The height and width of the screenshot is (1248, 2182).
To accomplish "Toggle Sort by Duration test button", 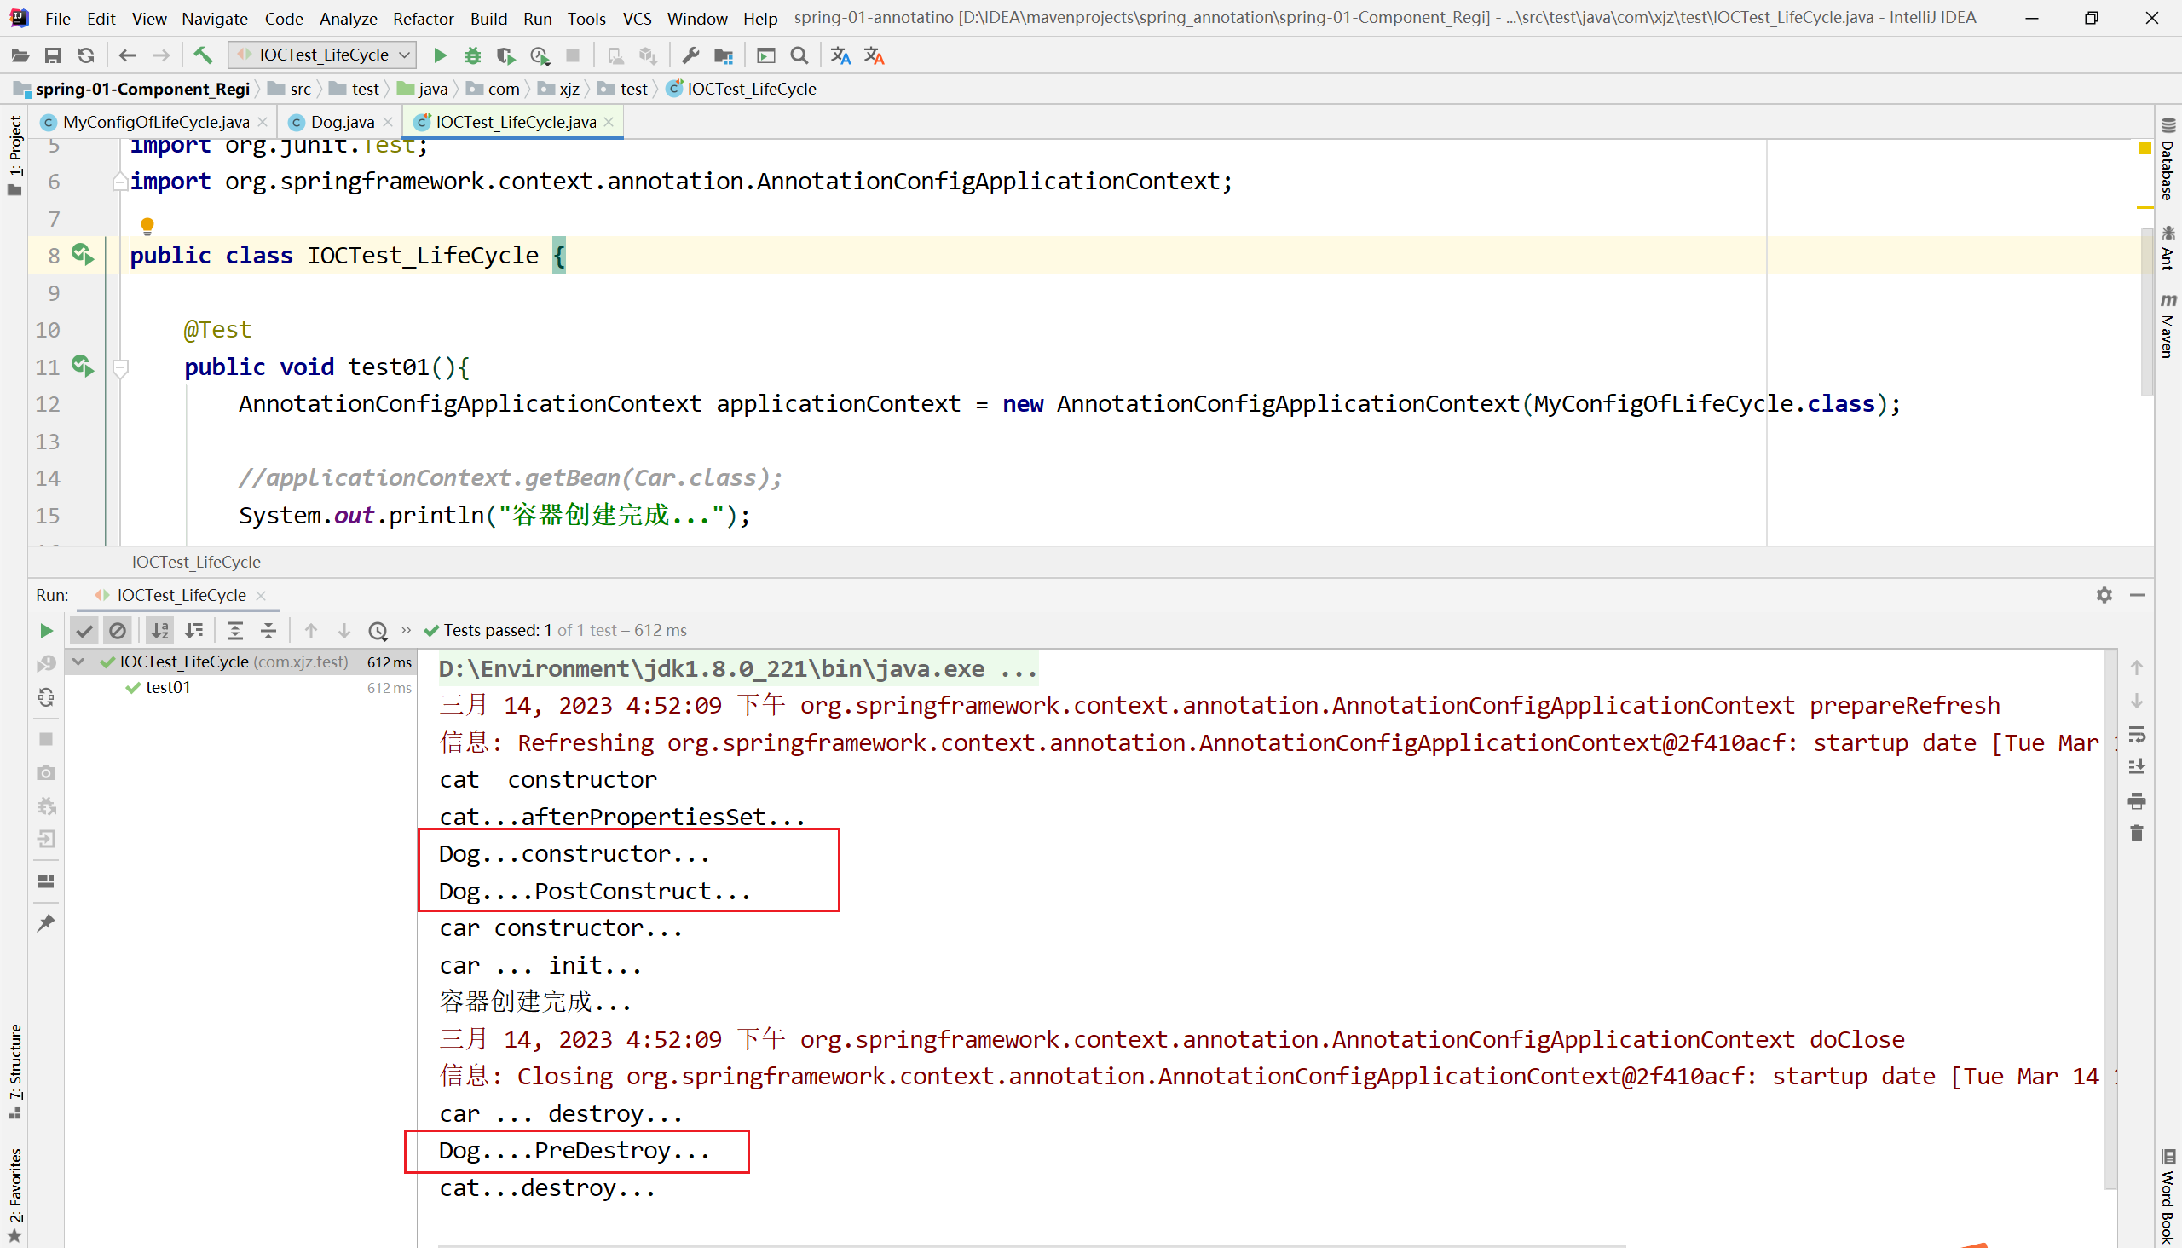I will pos(194,631).
